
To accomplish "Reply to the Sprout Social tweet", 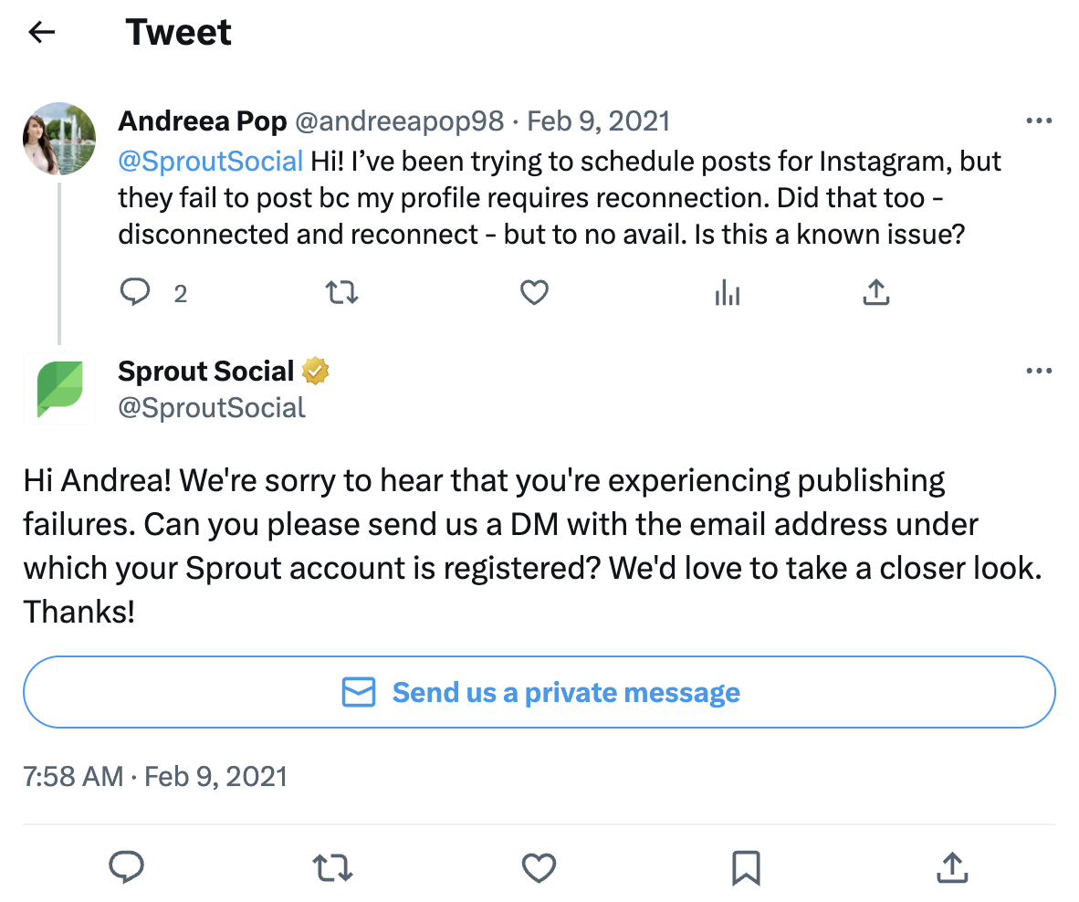I will [x=127, y=866].
